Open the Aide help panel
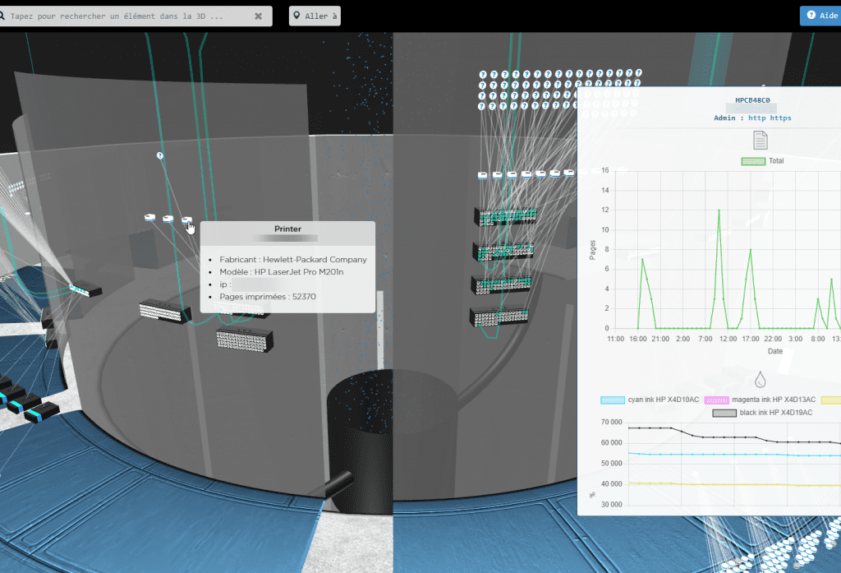The height and width of the screenshot is (573, 841). 820,15
